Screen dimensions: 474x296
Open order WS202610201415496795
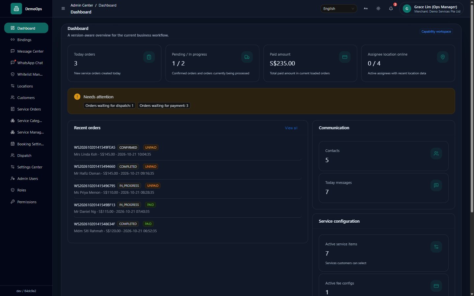94,185
